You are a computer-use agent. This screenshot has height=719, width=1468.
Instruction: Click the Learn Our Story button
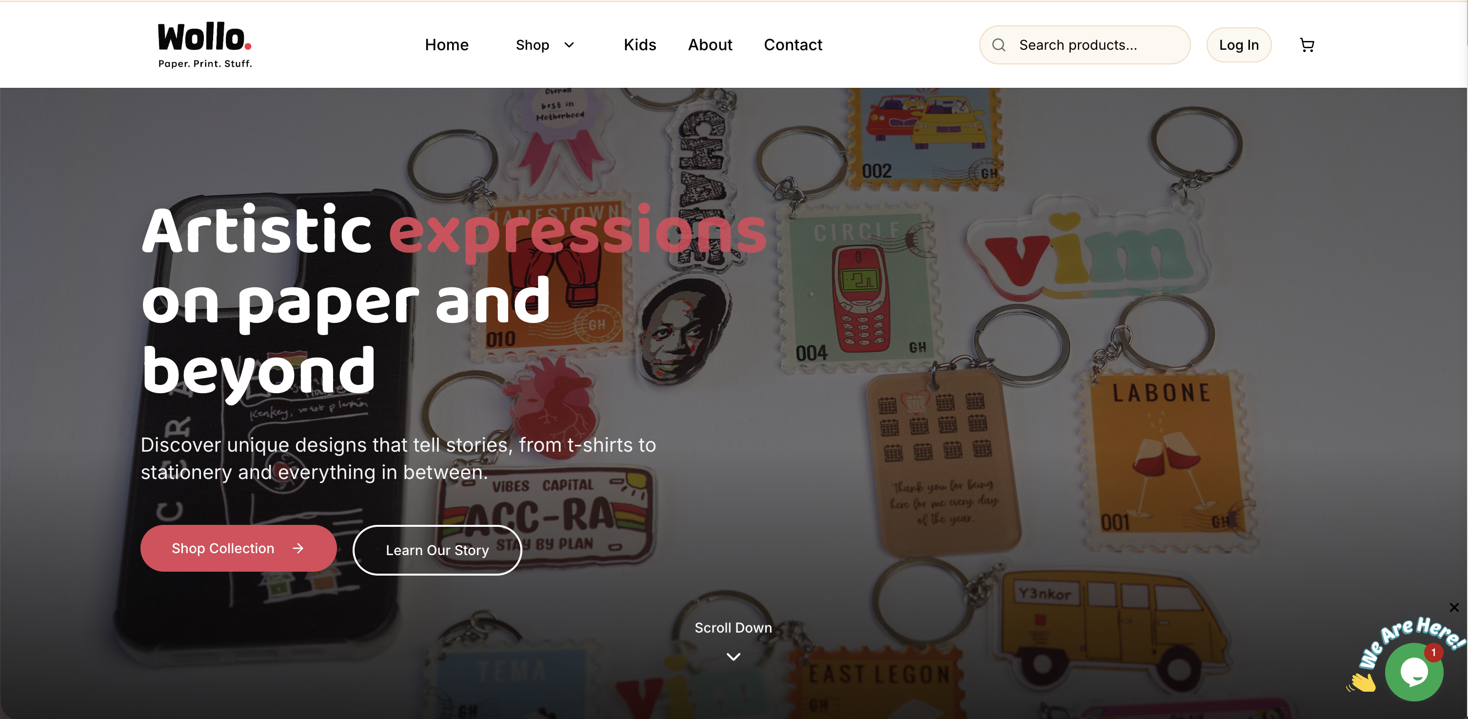click(x=437, y=550)
